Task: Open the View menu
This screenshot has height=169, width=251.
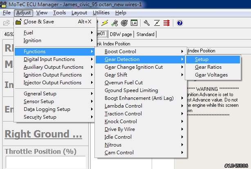Action: (42, 13)
